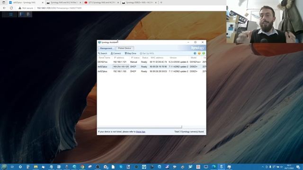Sort by the Version column header
This screenshot has width=303, height=170.
[x=173, y=58]
